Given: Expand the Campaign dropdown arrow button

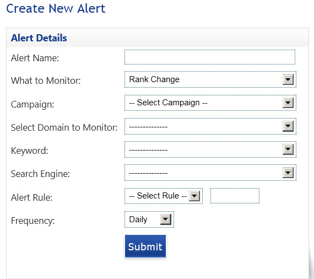Looking at the screenshot, I should coord(288,103).
